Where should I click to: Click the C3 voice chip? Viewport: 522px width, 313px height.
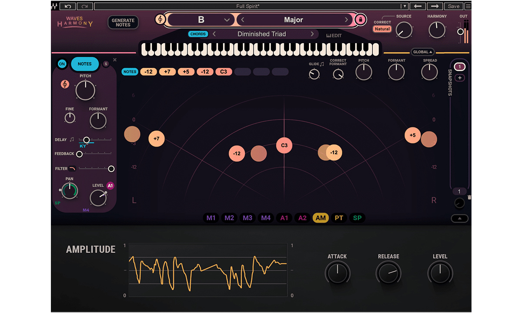[x=224, y=72]
